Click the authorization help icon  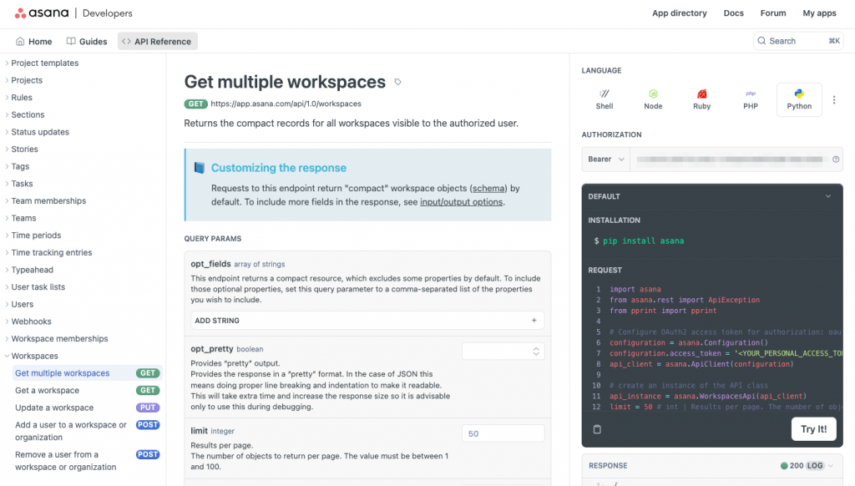(835, 159)
